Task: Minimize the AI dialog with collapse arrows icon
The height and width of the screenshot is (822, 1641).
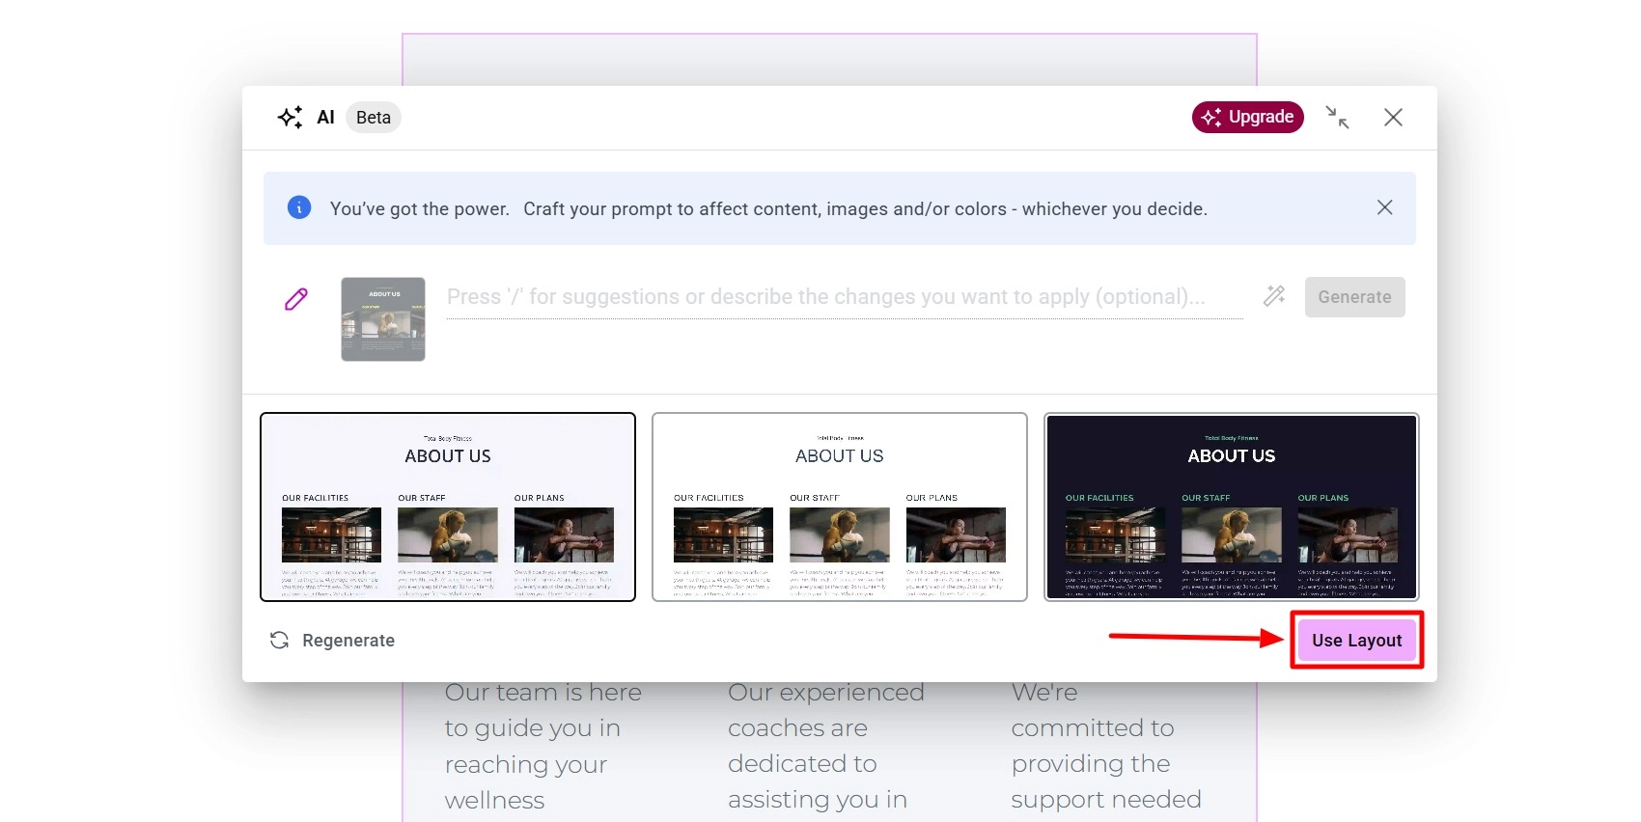Action: pyautogui.click(x=1337, y=118)
